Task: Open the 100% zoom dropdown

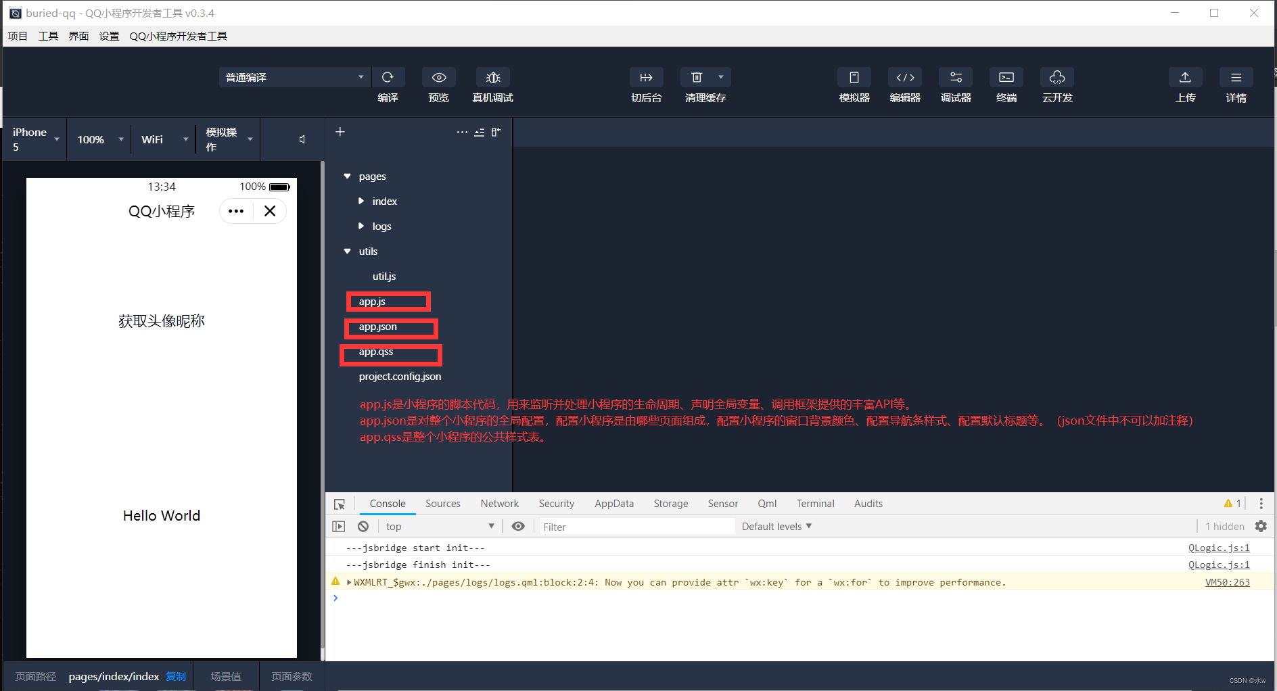Action: [100, 139]
